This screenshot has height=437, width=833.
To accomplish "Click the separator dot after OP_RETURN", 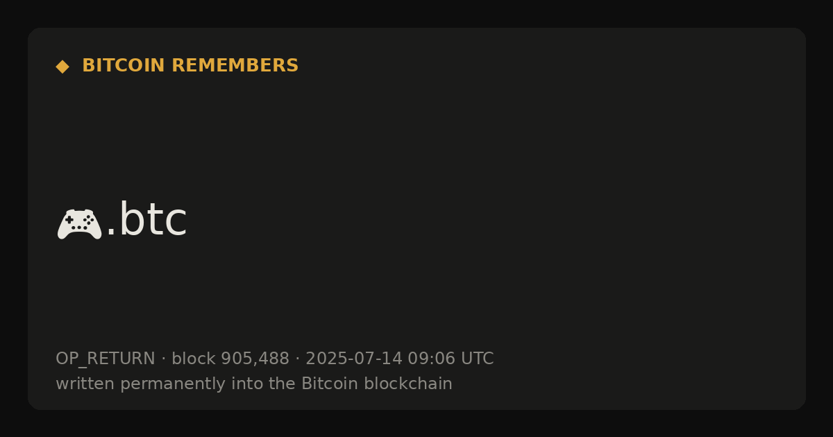I will coord(164,359).
